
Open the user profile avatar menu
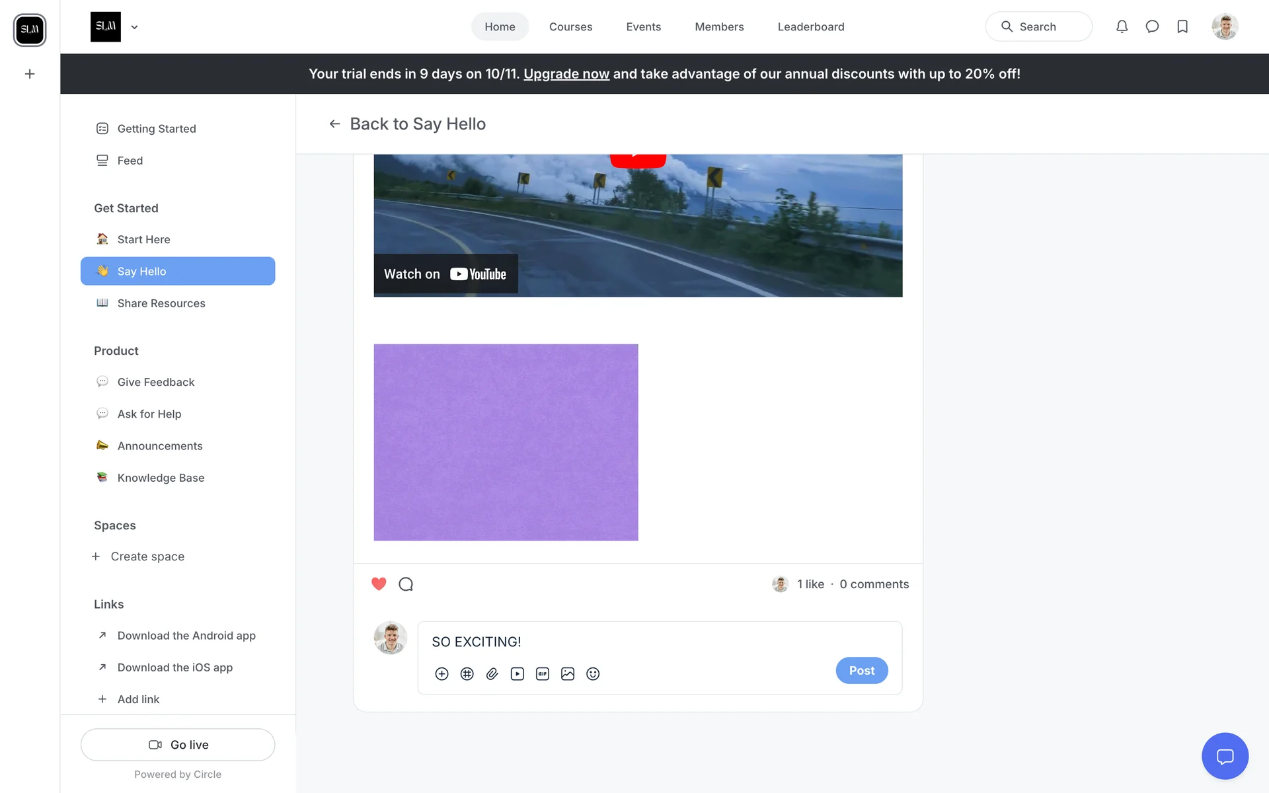[x=1225, y=26]
